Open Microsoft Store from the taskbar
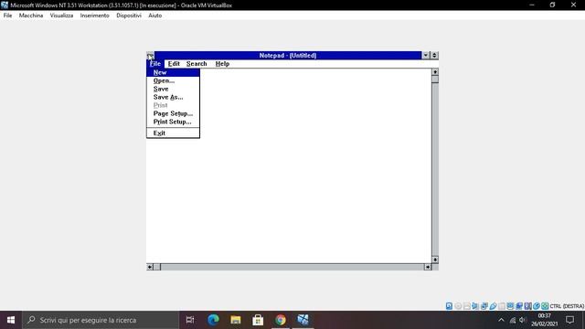Screen dimensions: 585x329 pos(258,320)
